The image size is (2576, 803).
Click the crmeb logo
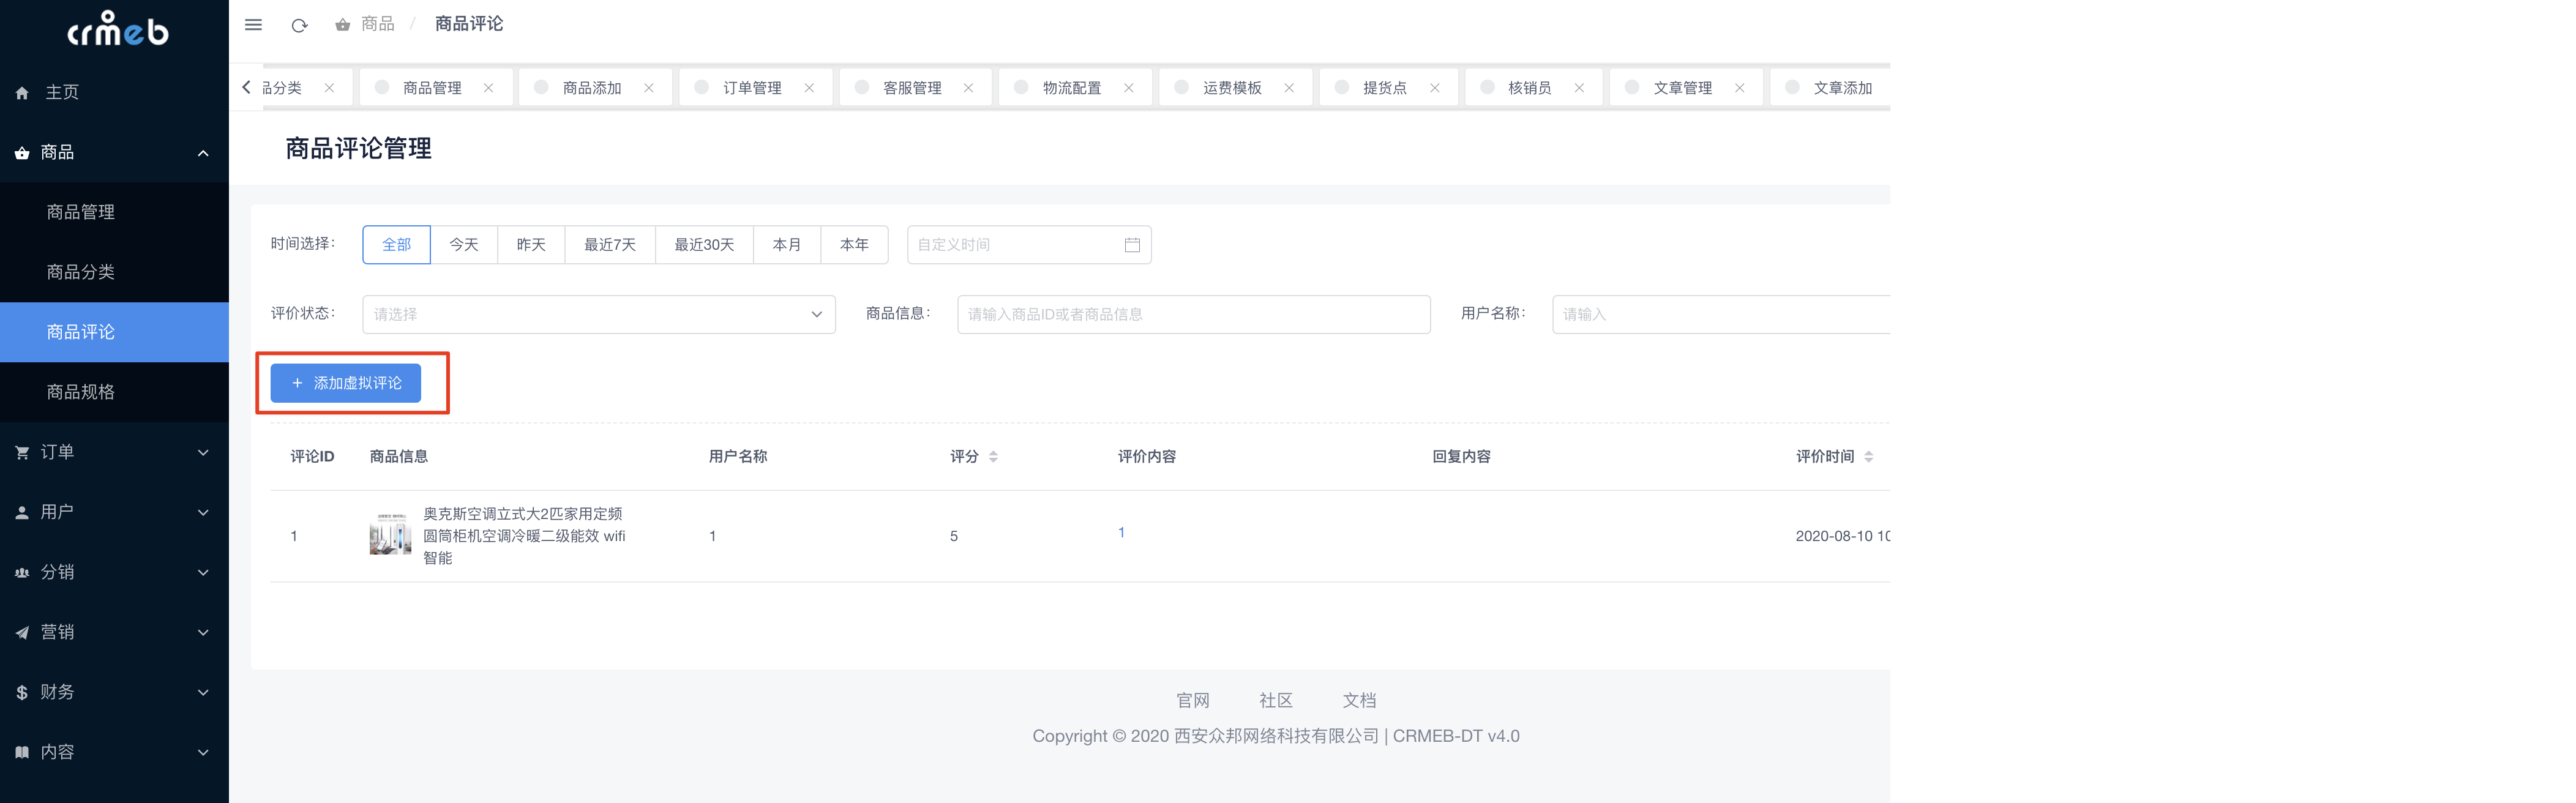point(117,29)
